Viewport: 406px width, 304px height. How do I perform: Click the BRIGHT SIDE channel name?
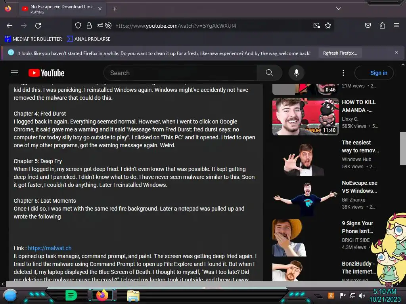(x=356, y=240)
